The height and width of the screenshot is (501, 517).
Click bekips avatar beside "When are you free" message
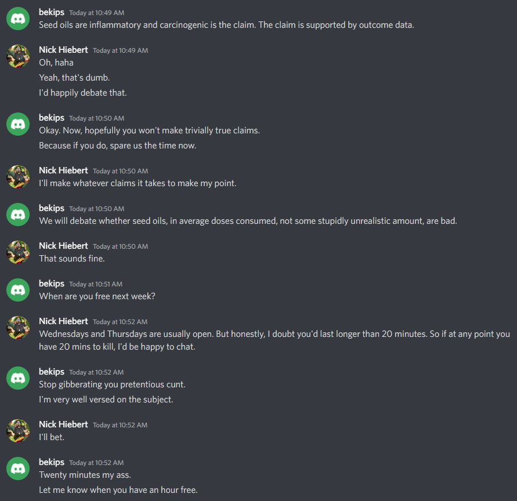(18, 291)
